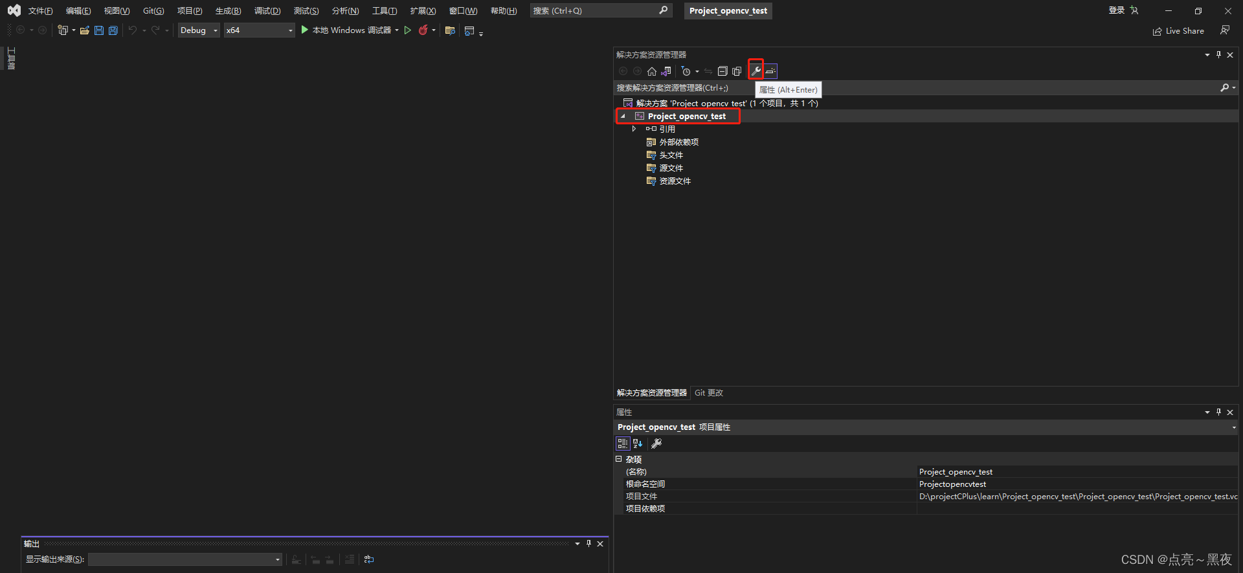Click the hollow Start Without Debugging icon
The image size is (1243, 573).
pyautogui.click(x=408, y=30)
